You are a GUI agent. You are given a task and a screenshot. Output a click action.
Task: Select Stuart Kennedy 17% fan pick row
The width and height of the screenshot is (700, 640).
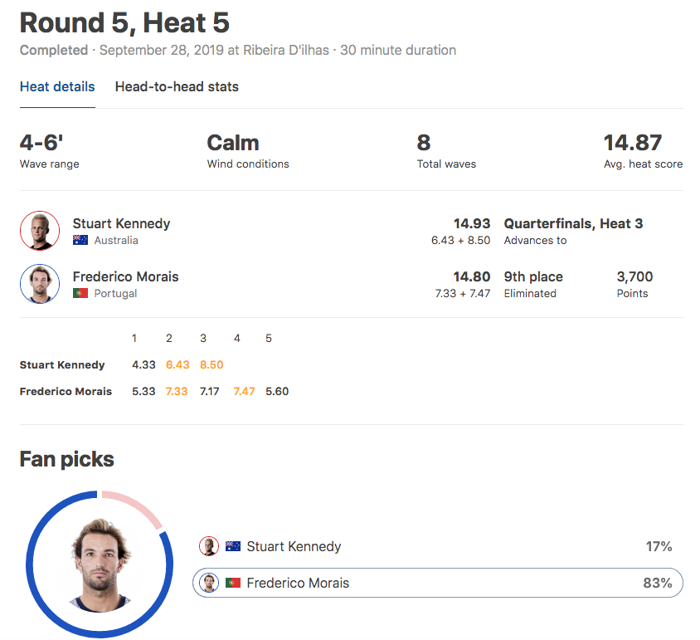point(438,546)
